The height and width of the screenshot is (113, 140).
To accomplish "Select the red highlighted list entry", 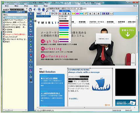I will [x=15, y=34].
